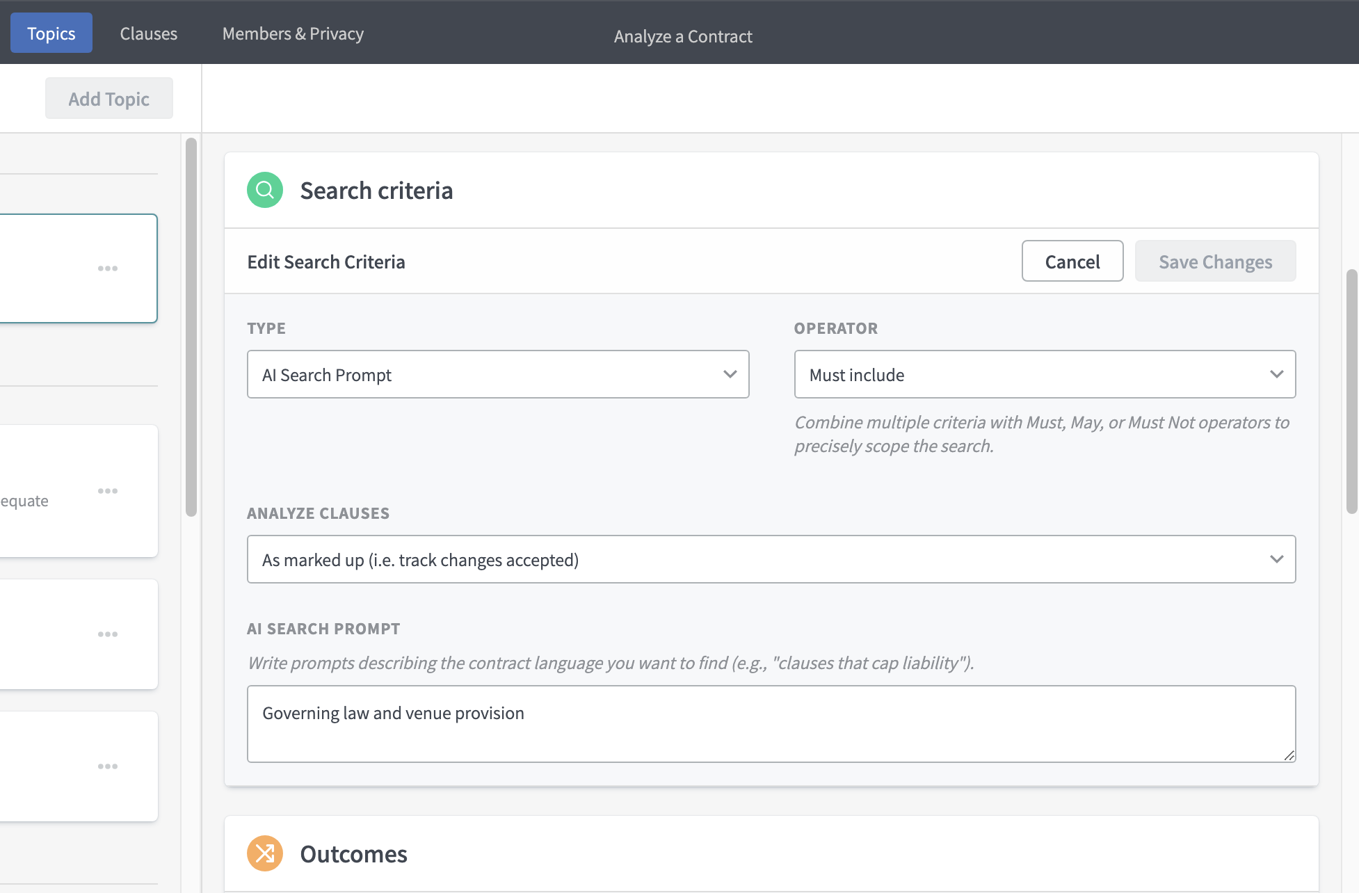Click the Analyze a Contract link
The width and height of the screenshot is (1359, 893).
(x=683, y=36)
